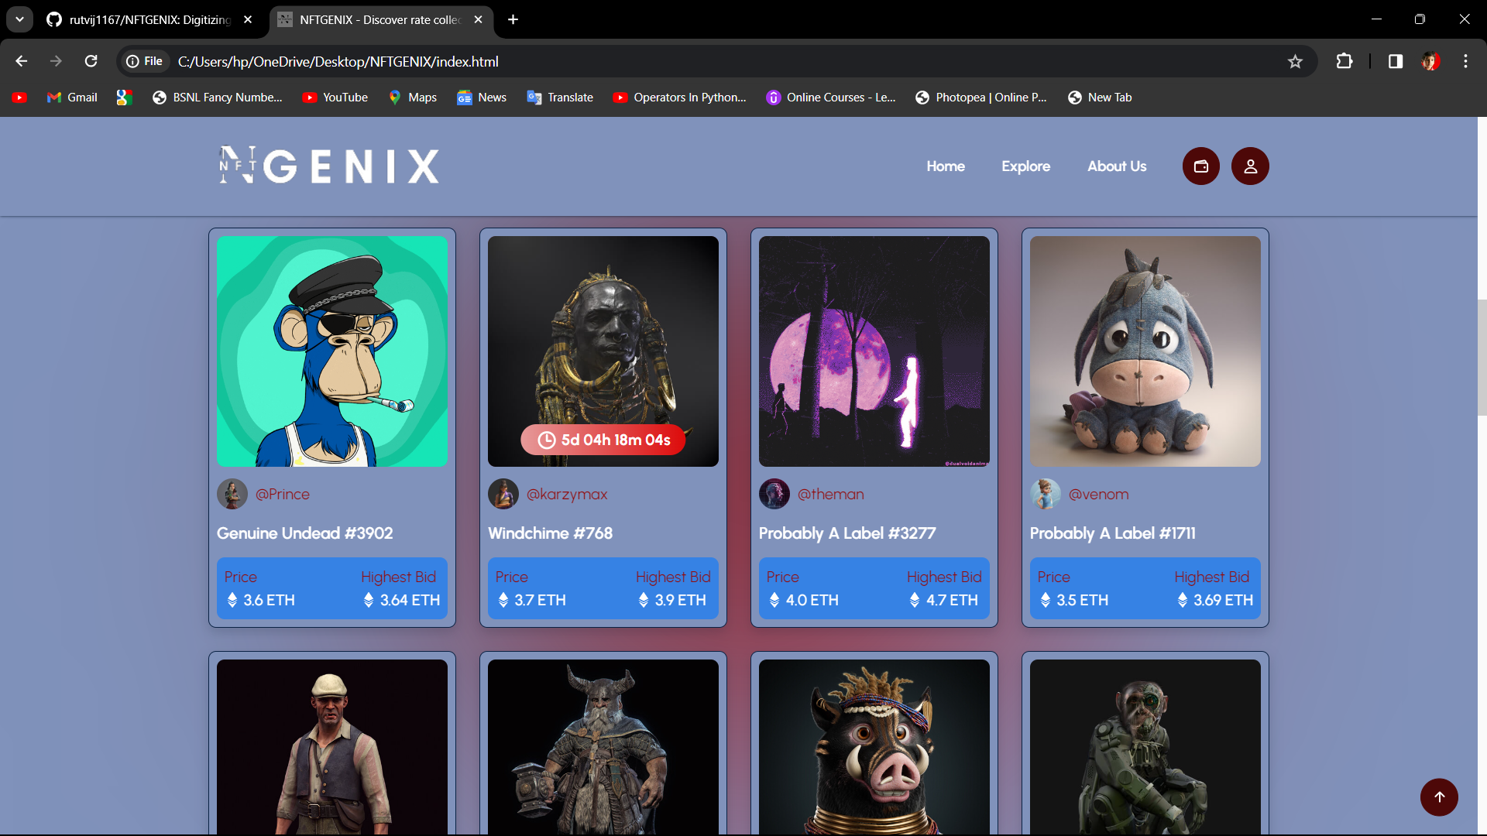Bookmark this page with star icon
Viewport: 1487px width, 836px height.
[x=1295, y=61]
